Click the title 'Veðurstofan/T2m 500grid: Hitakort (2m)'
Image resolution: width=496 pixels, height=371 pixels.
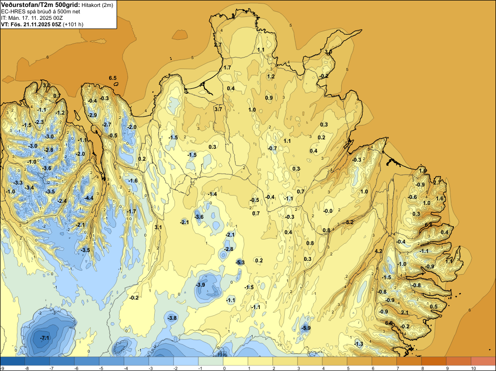click(x=57, y=5)
